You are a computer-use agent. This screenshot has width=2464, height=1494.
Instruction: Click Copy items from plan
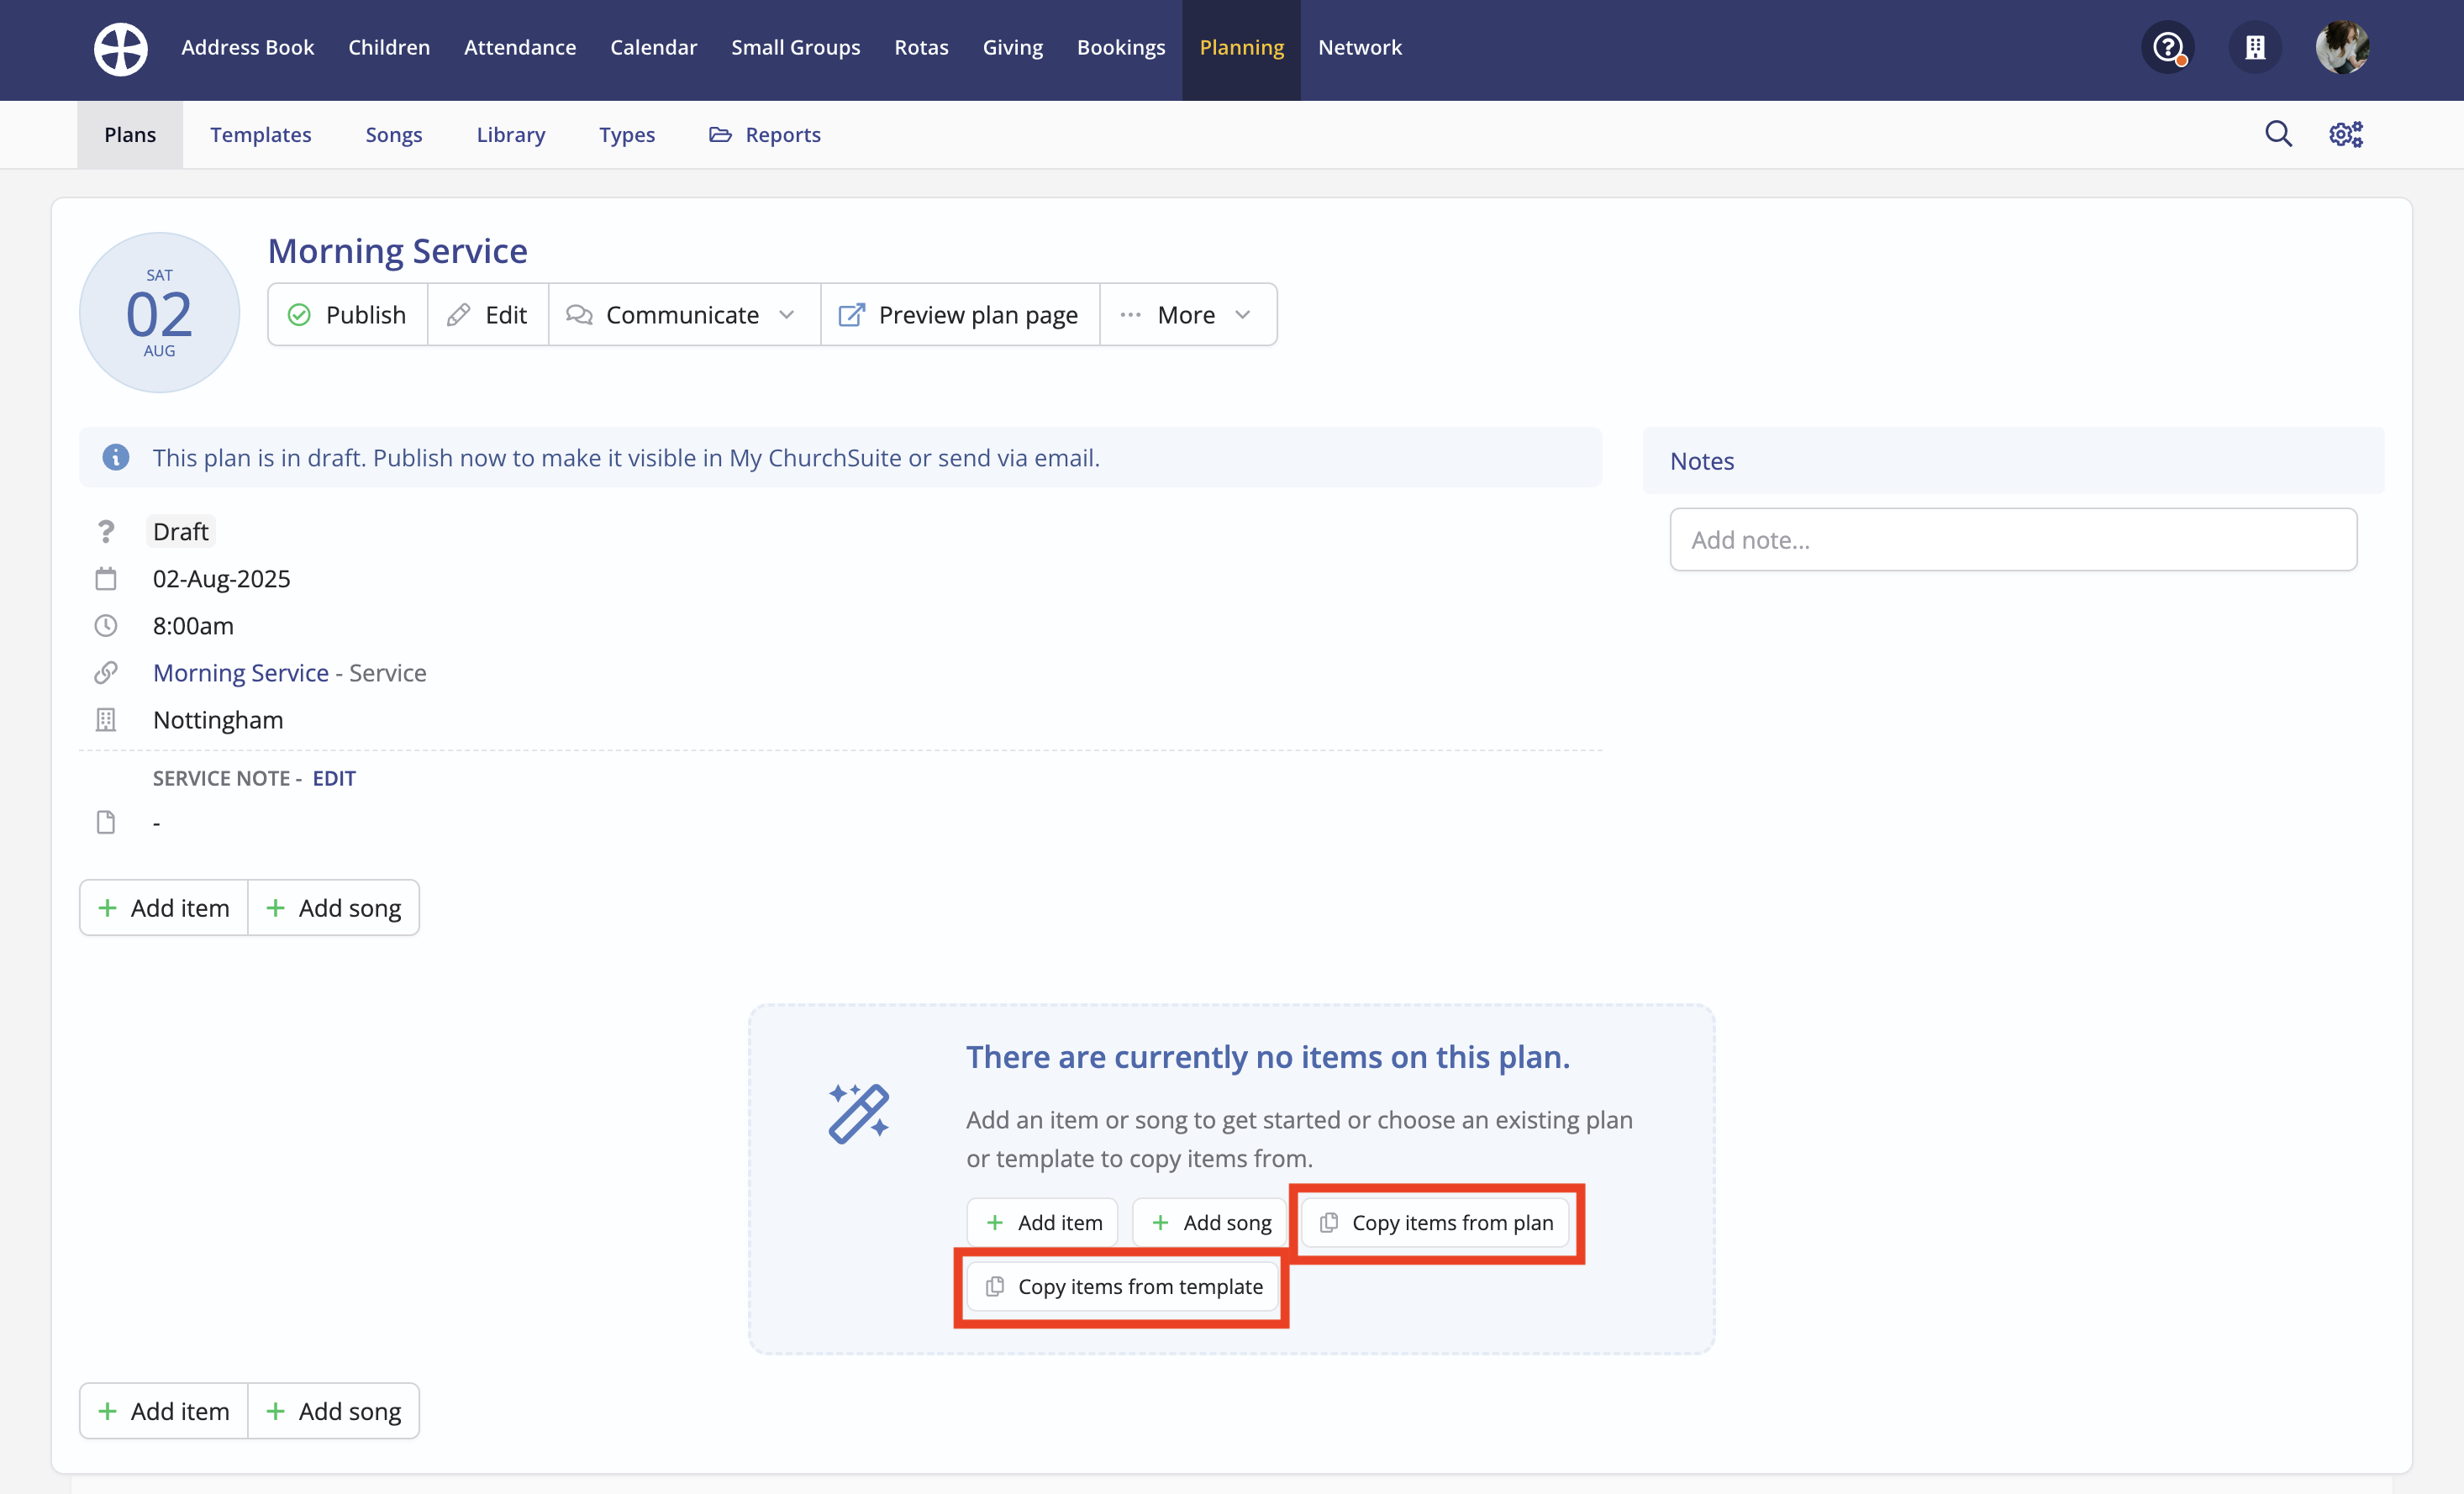pyautogui.click(x=1435, y=1222)
